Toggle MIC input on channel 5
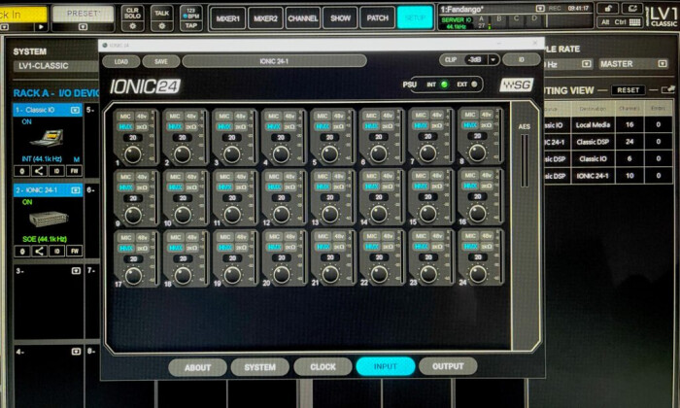 [323, 116]
